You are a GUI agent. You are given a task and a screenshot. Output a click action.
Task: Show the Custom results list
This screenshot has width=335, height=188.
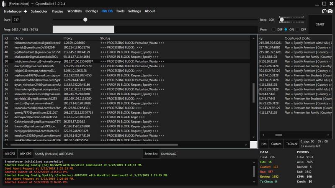276,144
